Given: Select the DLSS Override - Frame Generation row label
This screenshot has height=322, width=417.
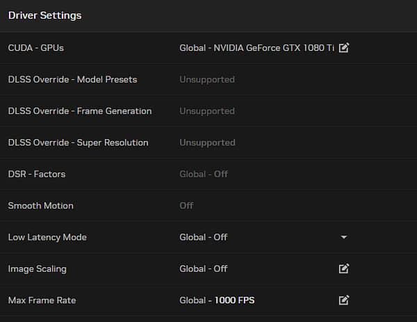Looking at the screenshot, I should 79,111.
